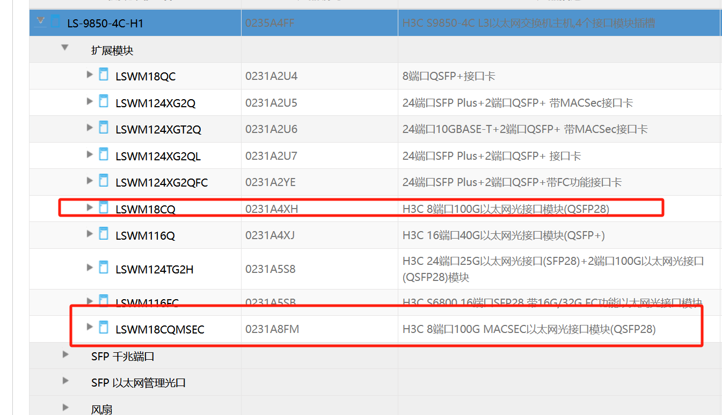Click the code 0231A4XJ
The height and width of the screenshot is (415, 722).
(270, 235)
